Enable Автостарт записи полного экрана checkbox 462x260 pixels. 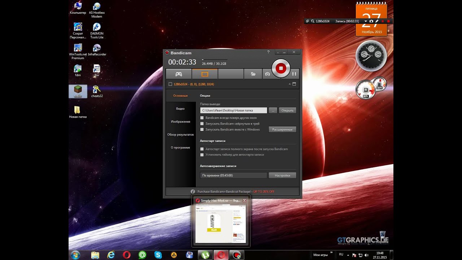pos(202,149)
